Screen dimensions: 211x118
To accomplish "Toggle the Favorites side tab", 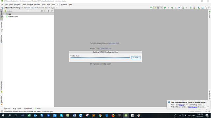I will coord(1,101).
